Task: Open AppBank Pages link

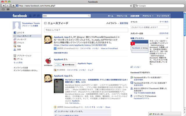Action: click(x=85, y=63)
